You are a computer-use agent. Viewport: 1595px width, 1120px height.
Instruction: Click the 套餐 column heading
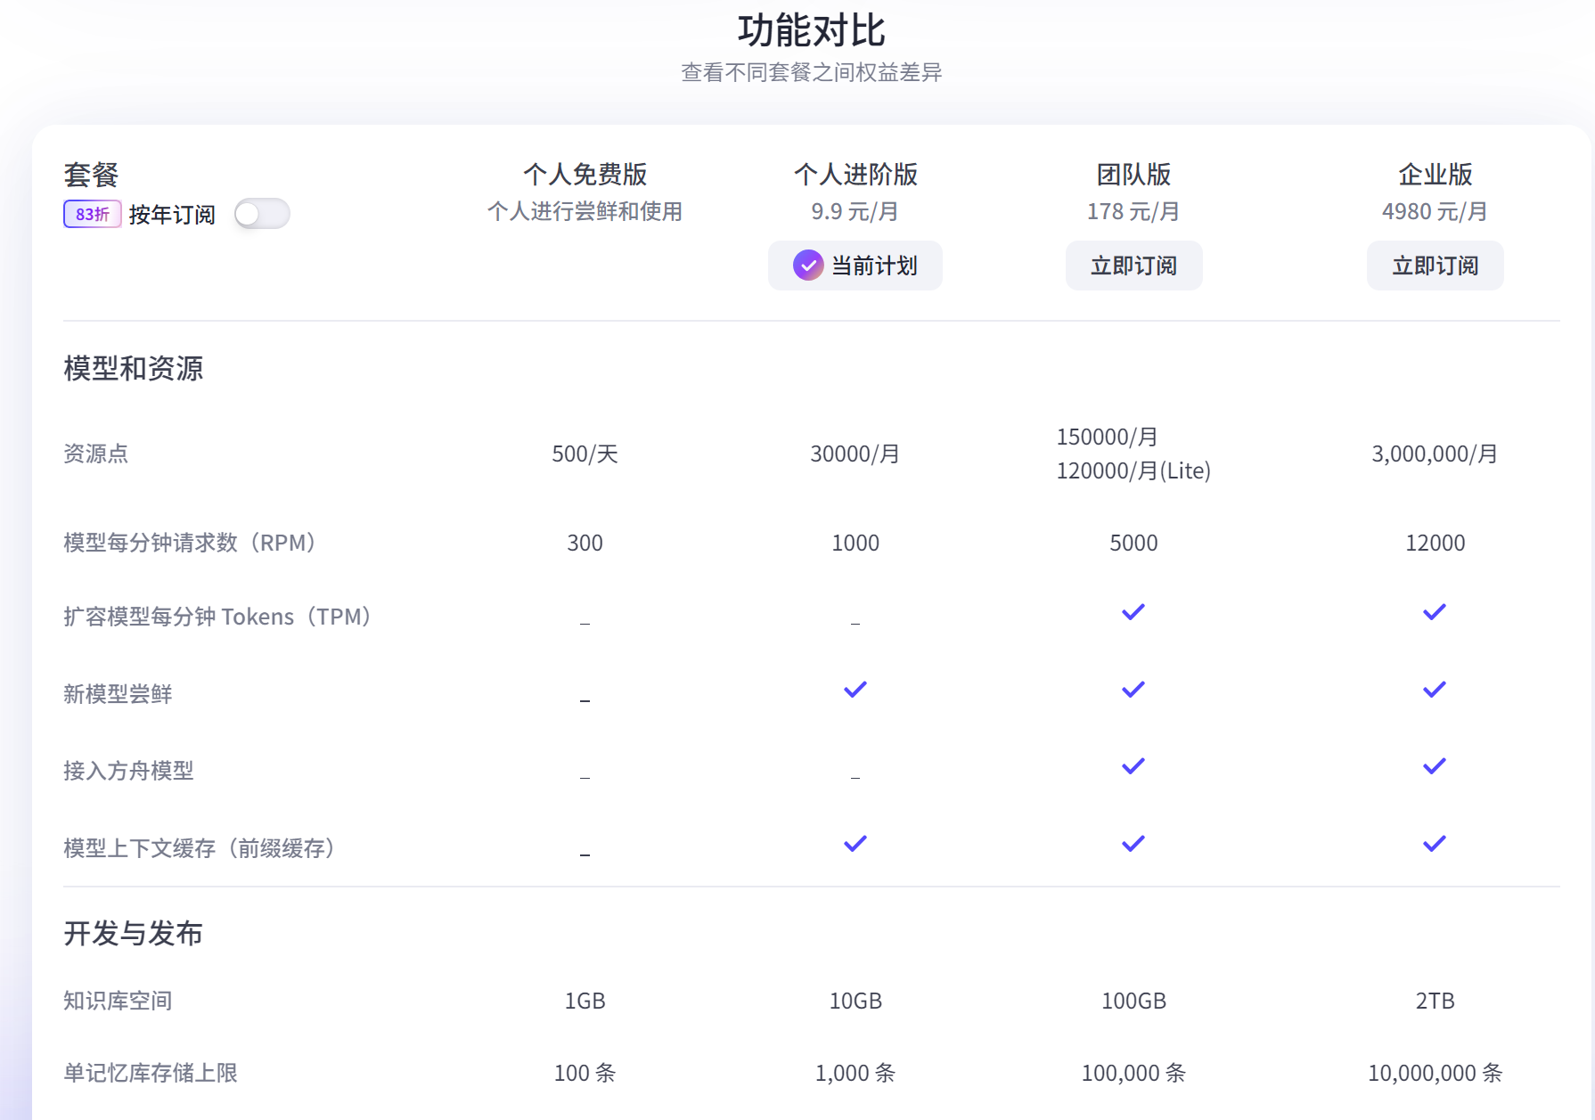(91, 175)
